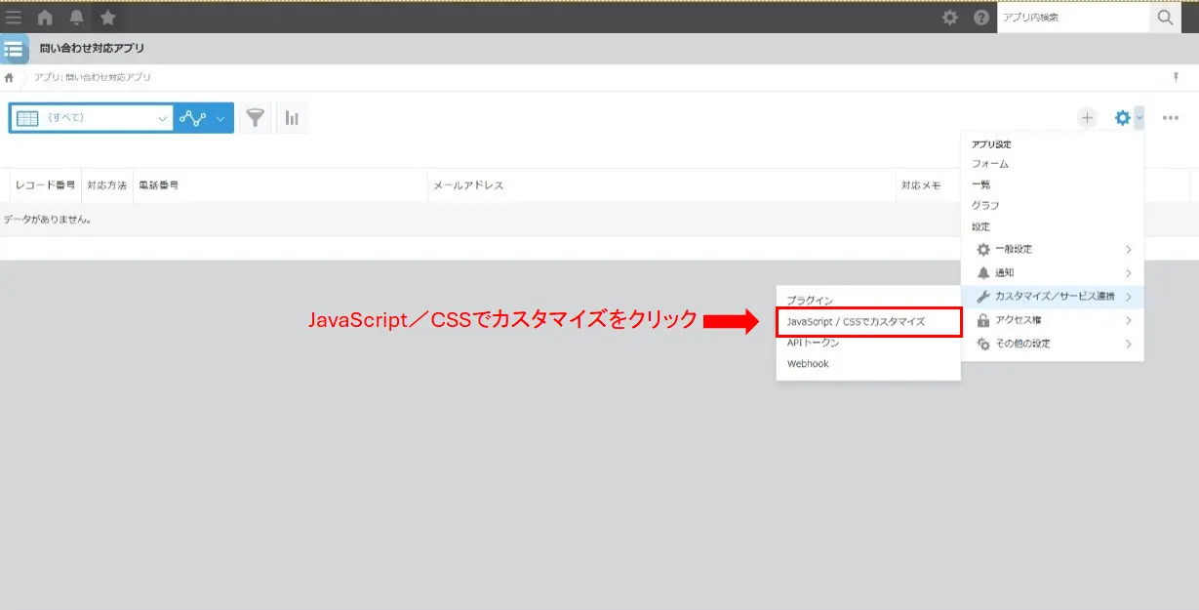Open the (すべて) view selector dropdown
The height and width of the screenshot is (610, 1199).
point(93,117)
